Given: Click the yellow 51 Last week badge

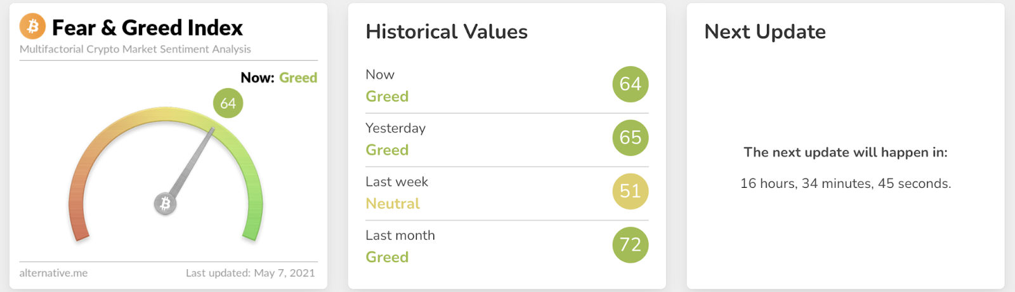Looking at the screenshot, I should click(x=630, y=191).
